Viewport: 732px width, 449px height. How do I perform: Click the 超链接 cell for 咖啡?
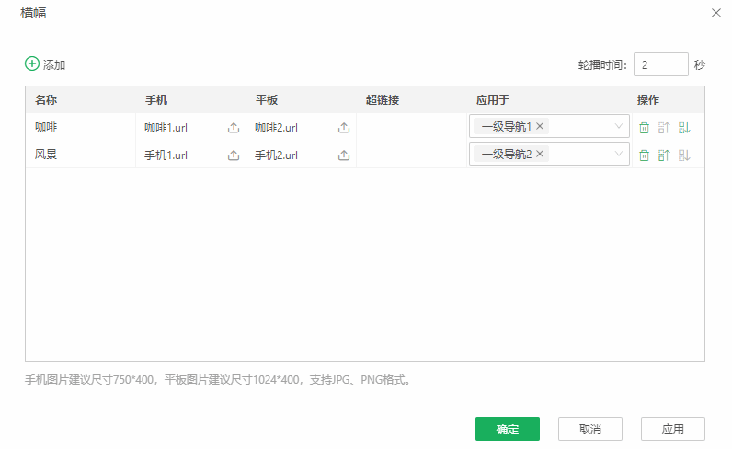pyautogui.click(x=411, y=128)
